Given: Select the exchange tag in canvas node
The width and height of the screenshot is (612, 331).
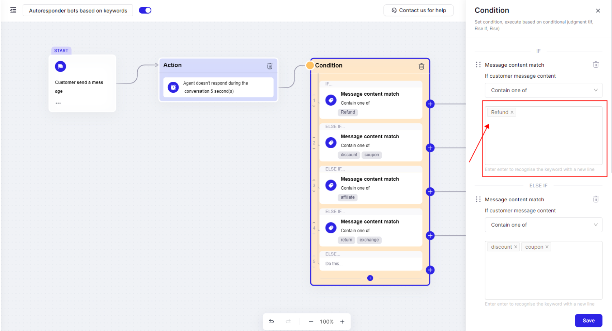Looking at the screenshot, I should (369, 240).
